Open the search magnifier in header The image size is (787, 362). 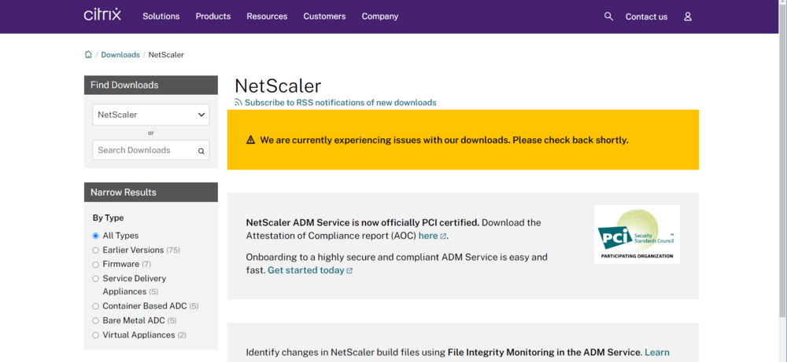(x=608, y=16)
